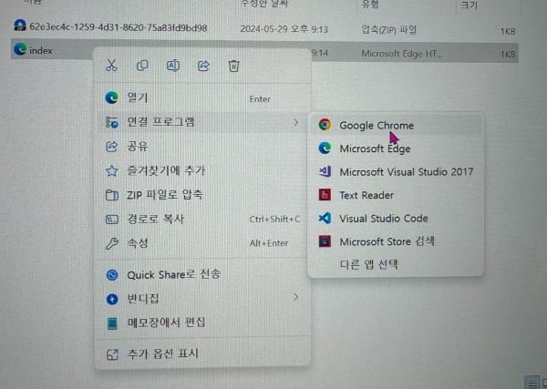Open with Microsoft Edge in submenu
The width and height of the screenshot is (547, 389).
click(396, 148)
